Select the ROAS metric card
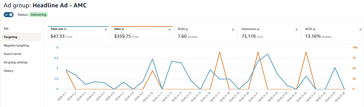 coord(206,33)
